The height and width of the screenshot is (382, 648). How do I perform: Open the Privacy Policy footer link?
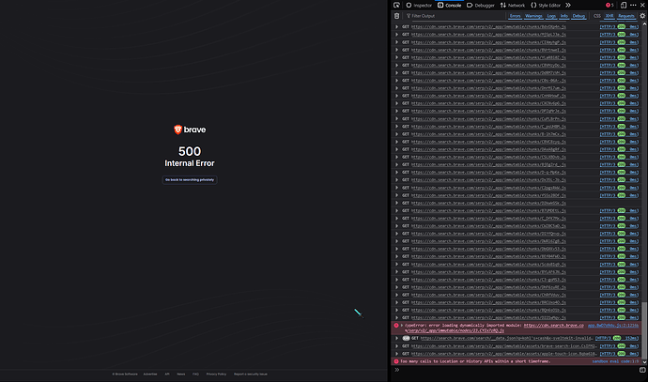coord(216,374)
